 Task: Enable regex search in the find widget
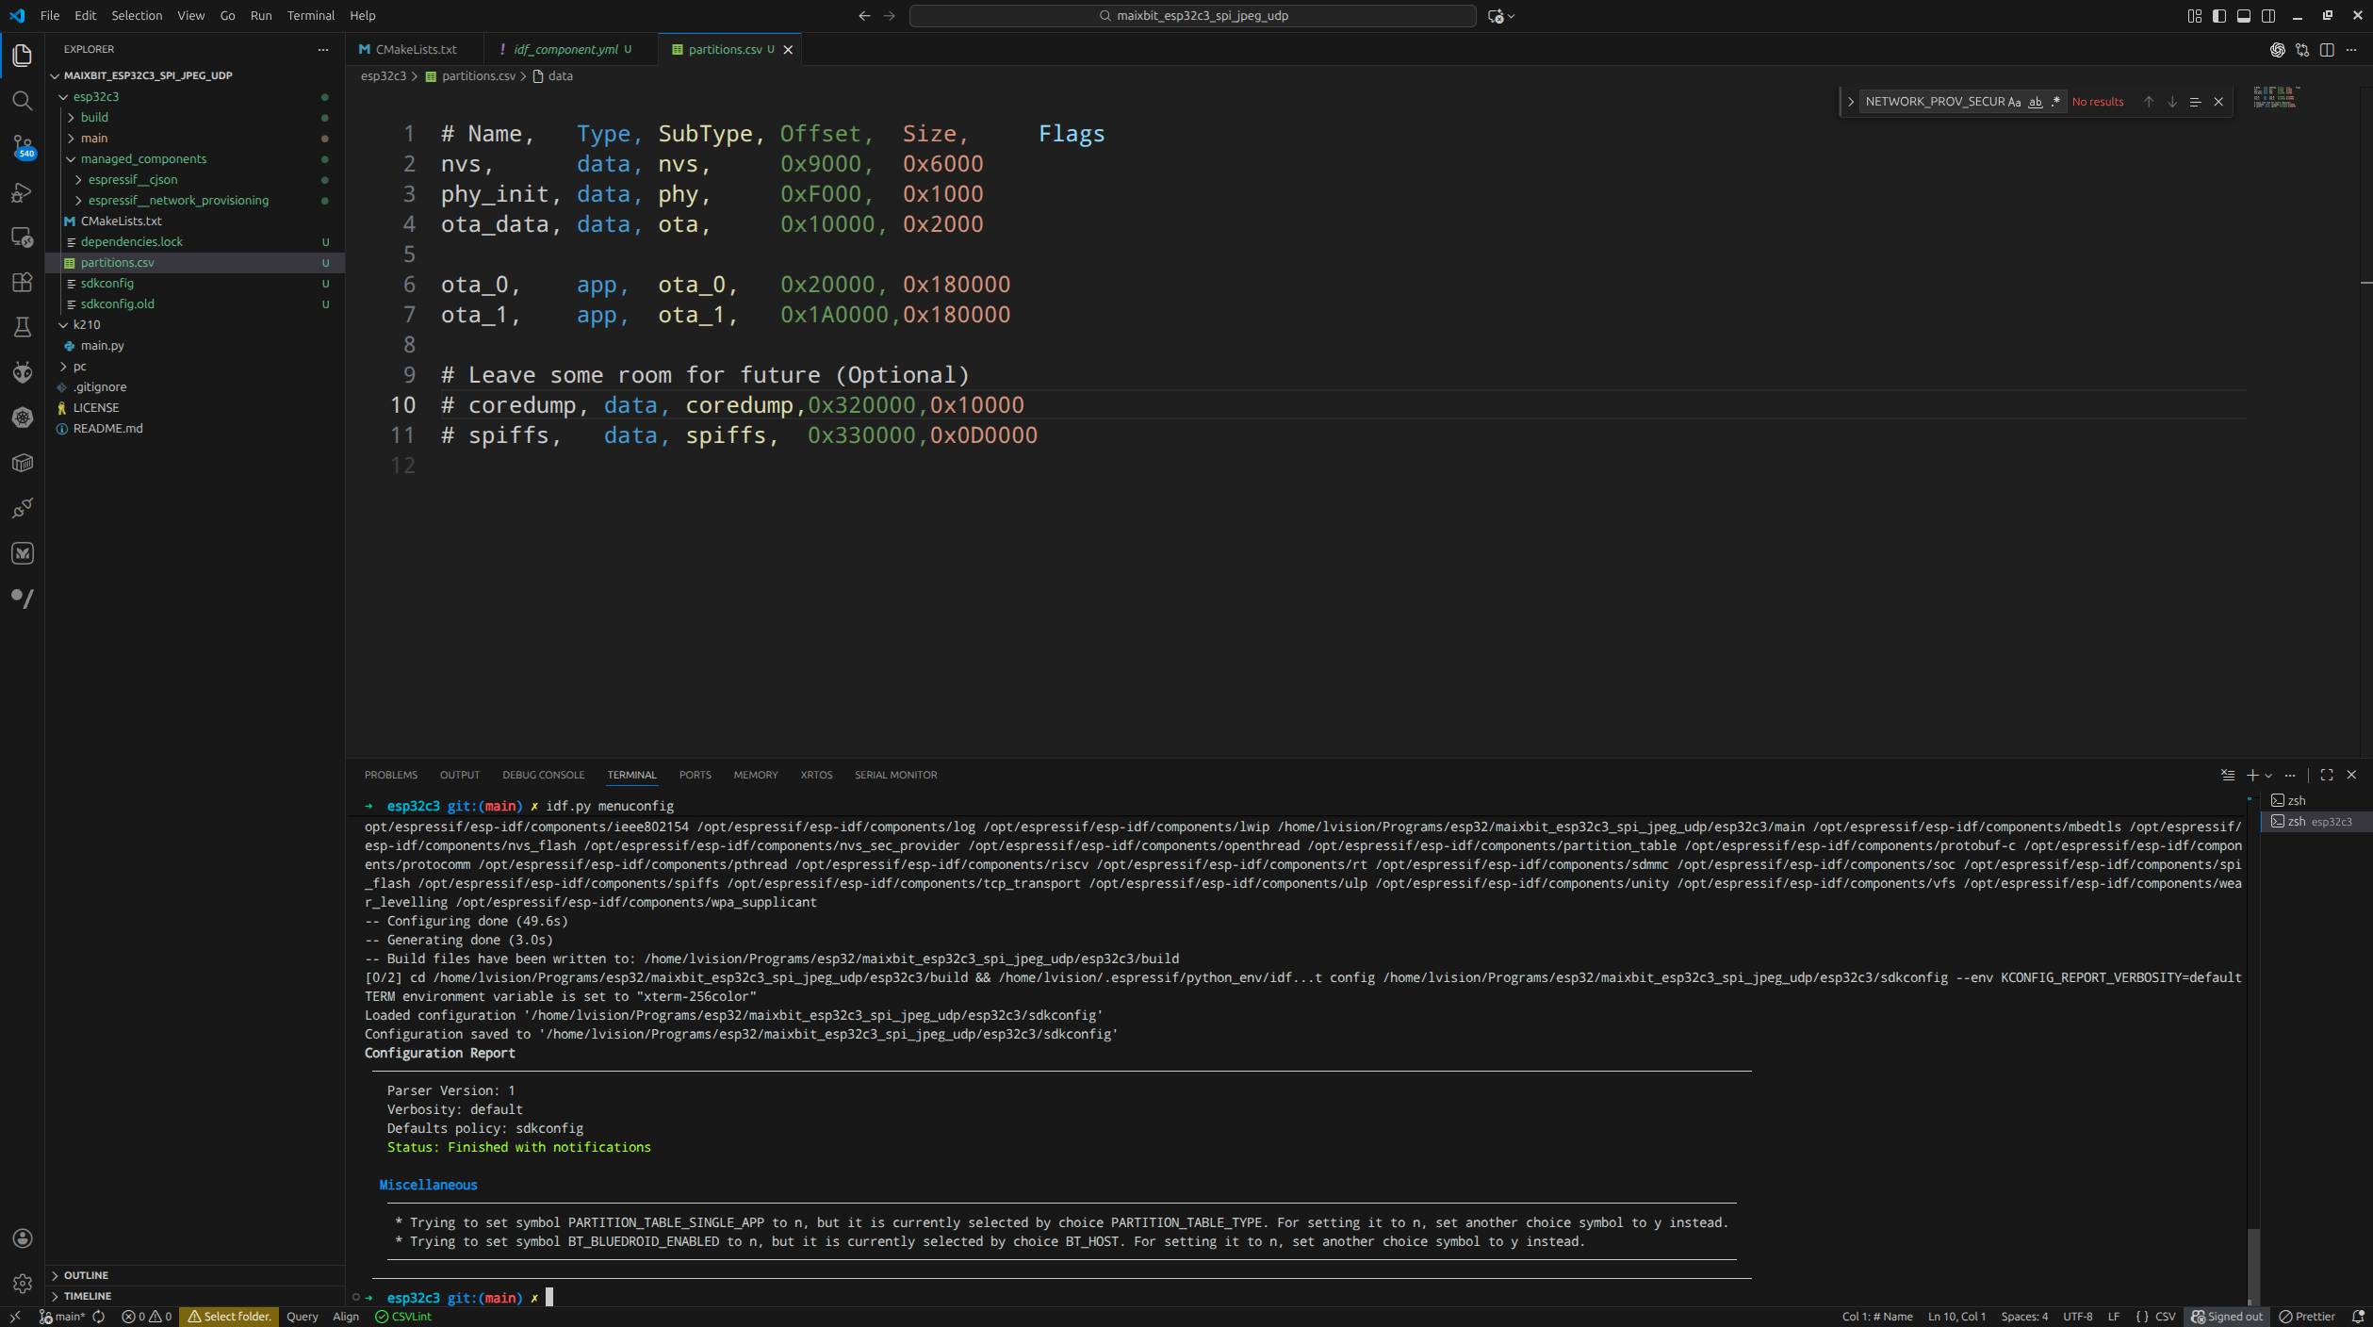pos(2055,101)
